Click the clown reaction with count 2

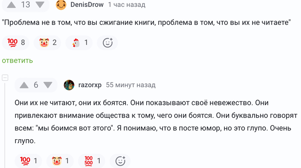(x=47, y=43)
